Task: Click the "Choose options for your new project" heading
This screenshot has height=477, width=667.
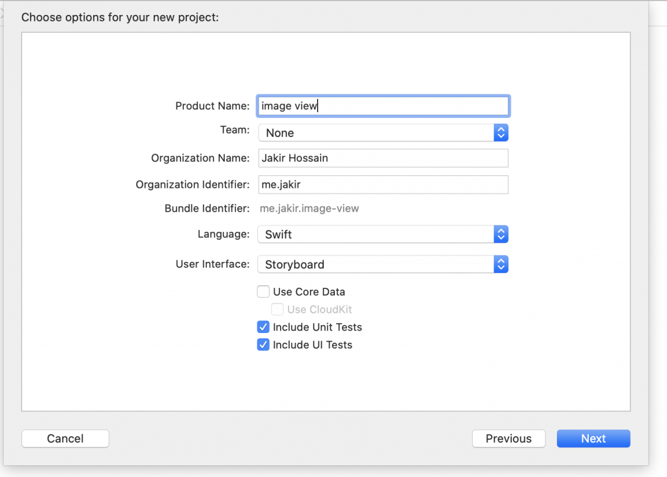Action: [120, 17]
